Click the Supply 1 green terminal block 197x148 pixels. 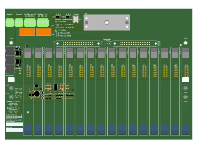(x=10, y=22)
